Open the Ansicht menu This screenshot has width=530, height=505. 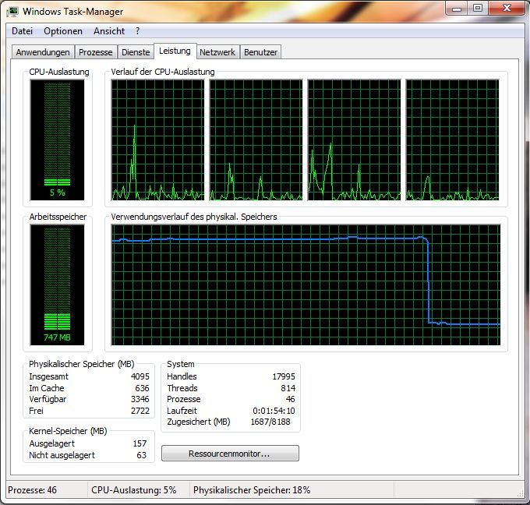coord(109,31)
